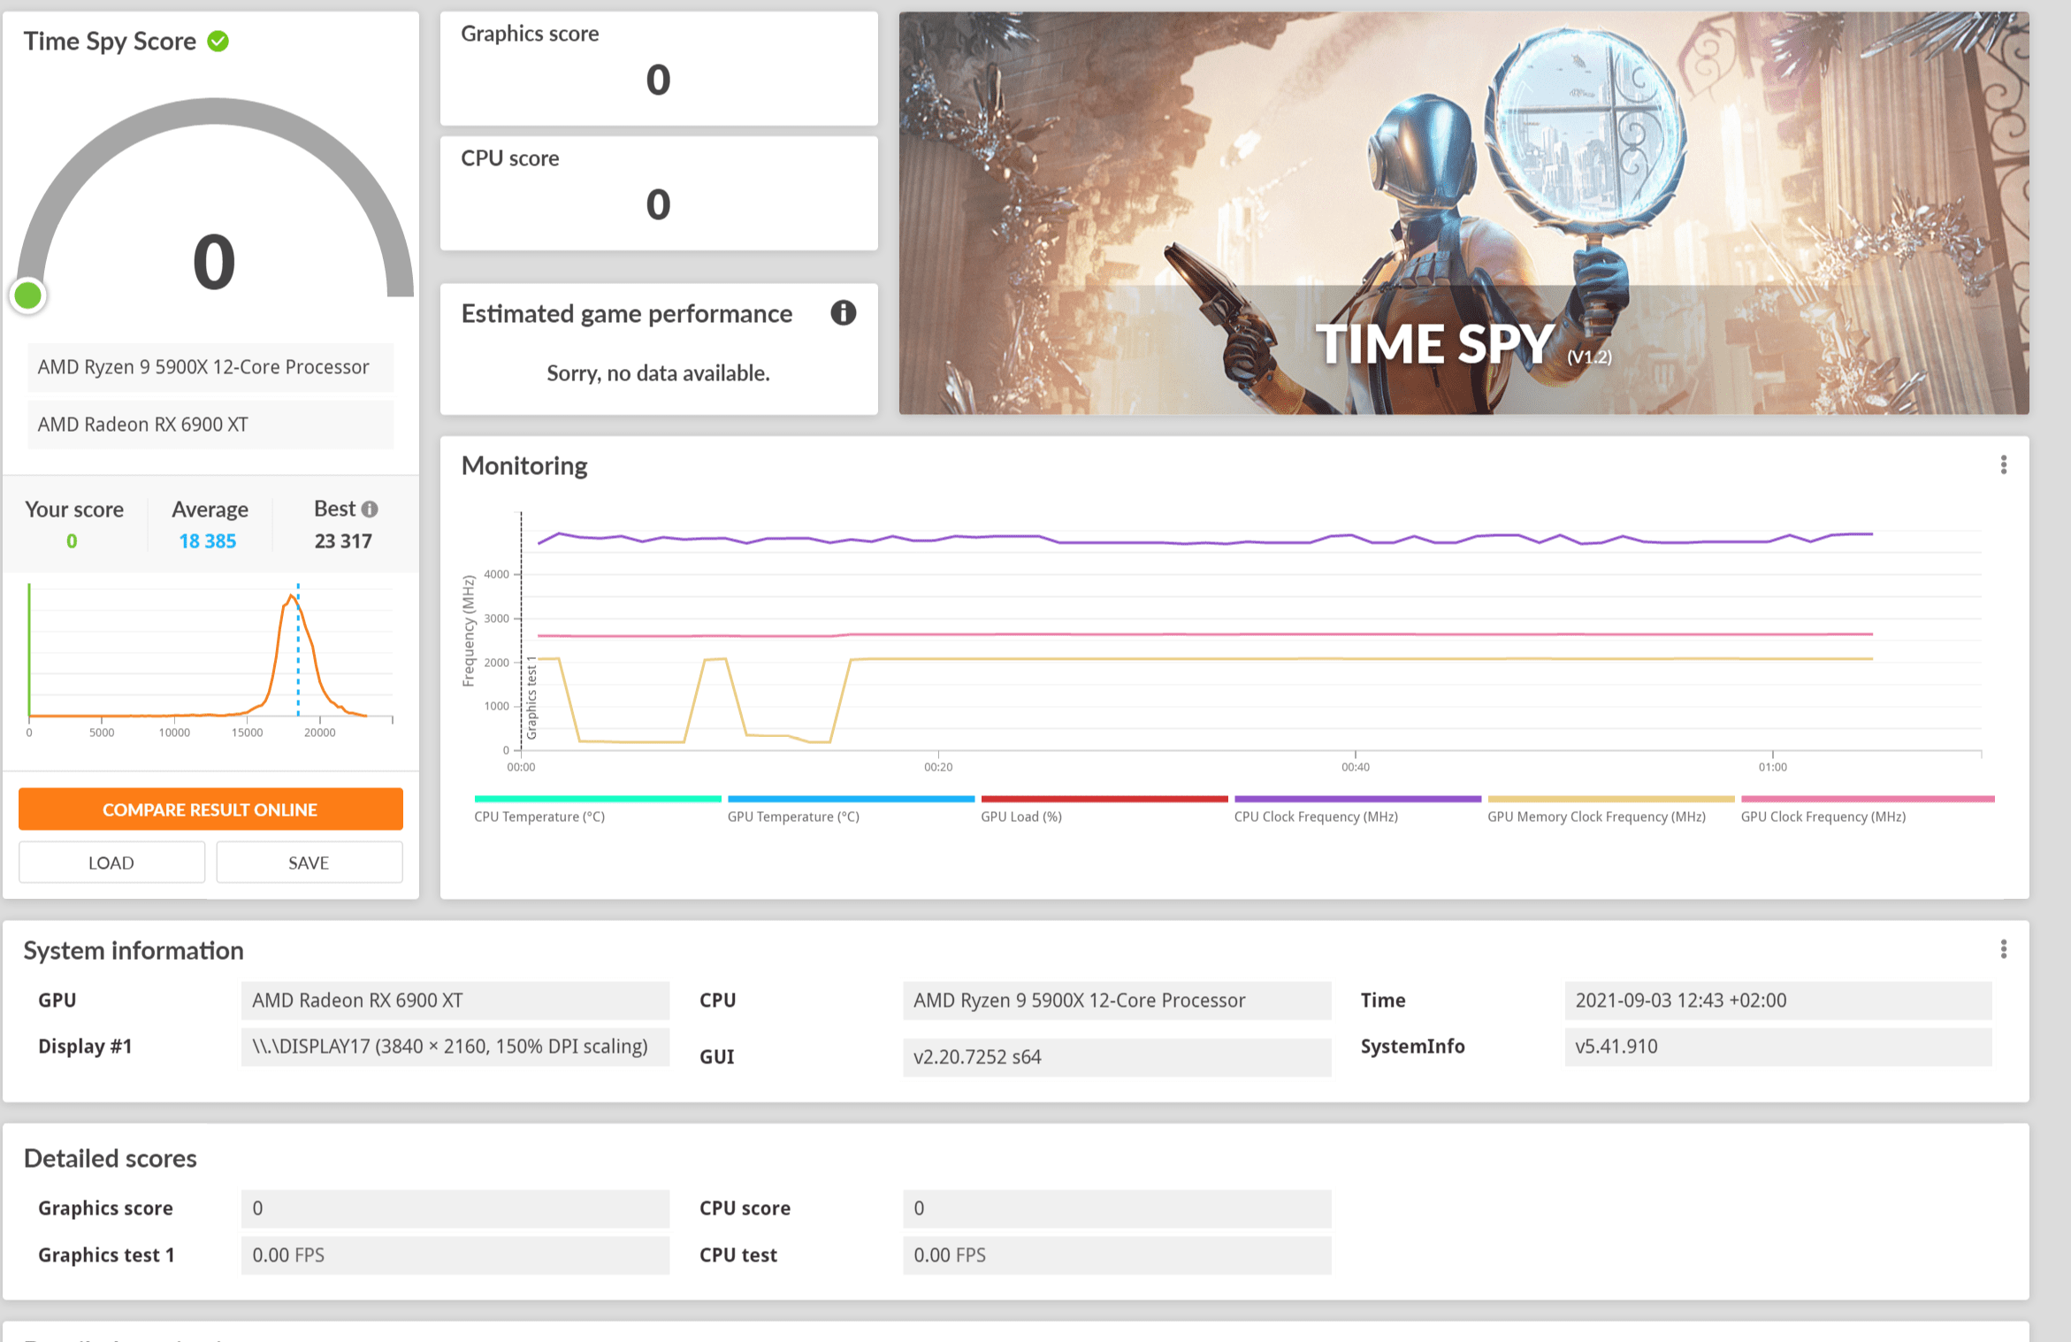The width and height of the screenshot is (2071, 1342).
Task: Click the Time Spy Score heading
Action: tap(110, 41)
